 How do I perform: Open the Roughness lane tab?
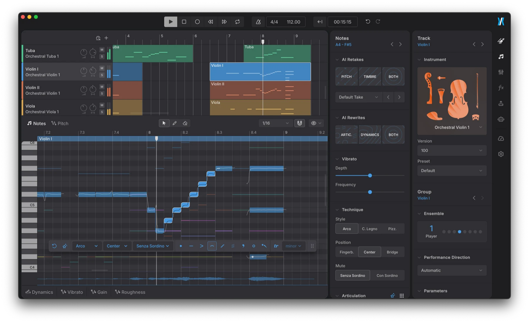(130, 292)
